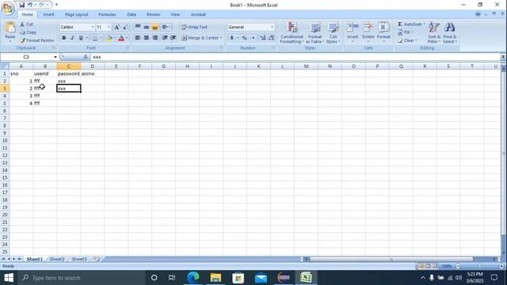Open the Sheet2 worksheet tab
Viewport: 507px width, 285px height.
(57, 259)
